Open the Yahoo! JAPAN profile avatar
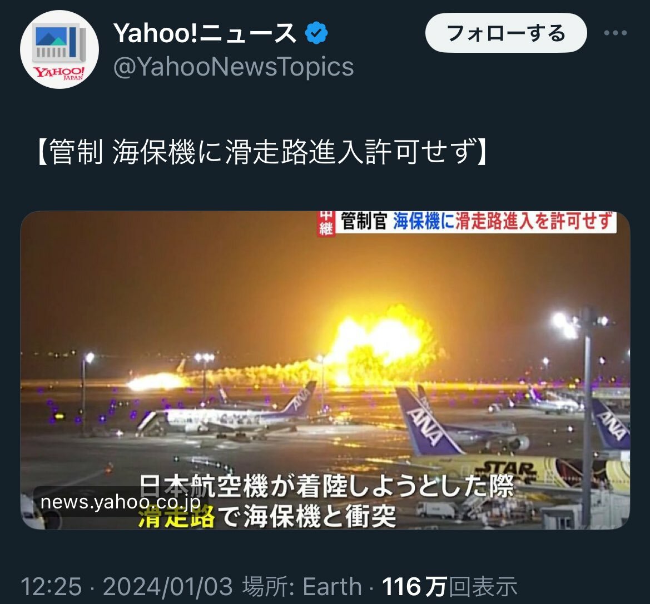Screen dimensions: 650x604 click(x=59, y=49)
